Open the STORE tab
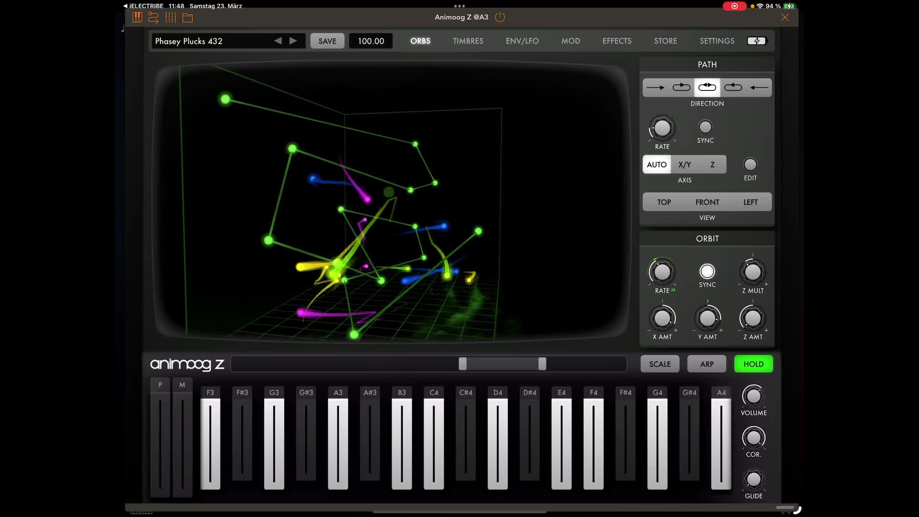This screenshot has width=919, height=517. pyautogui.click(x=665, y=41)
